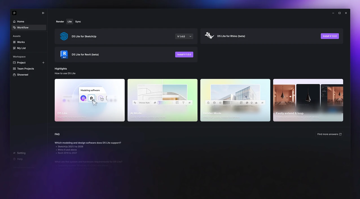Click the Rhino logo icon
Image resolution: width=360 pixels, height=199 pixels.
pos(209,36)
